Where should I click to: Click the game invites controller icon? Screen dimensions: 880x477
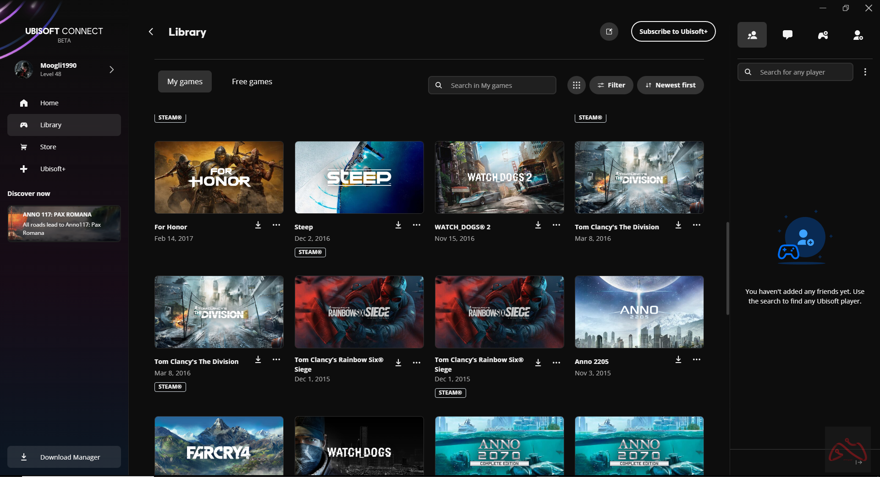point(823,35)
